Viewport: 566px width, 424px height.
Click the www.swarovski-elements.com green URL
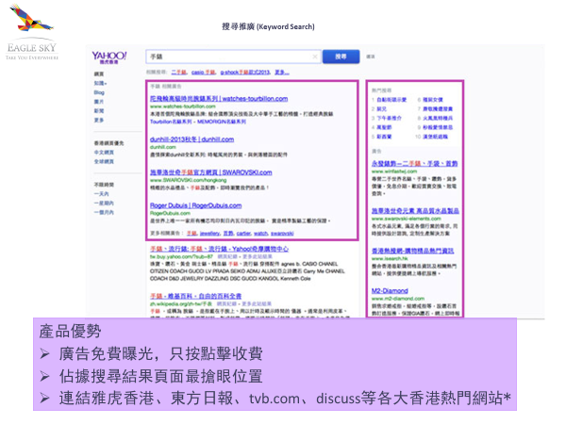tap(407, 219)
